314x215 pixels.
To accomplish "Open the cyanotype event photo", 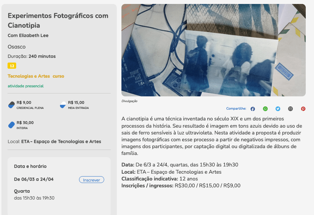I will click(213, 50).
